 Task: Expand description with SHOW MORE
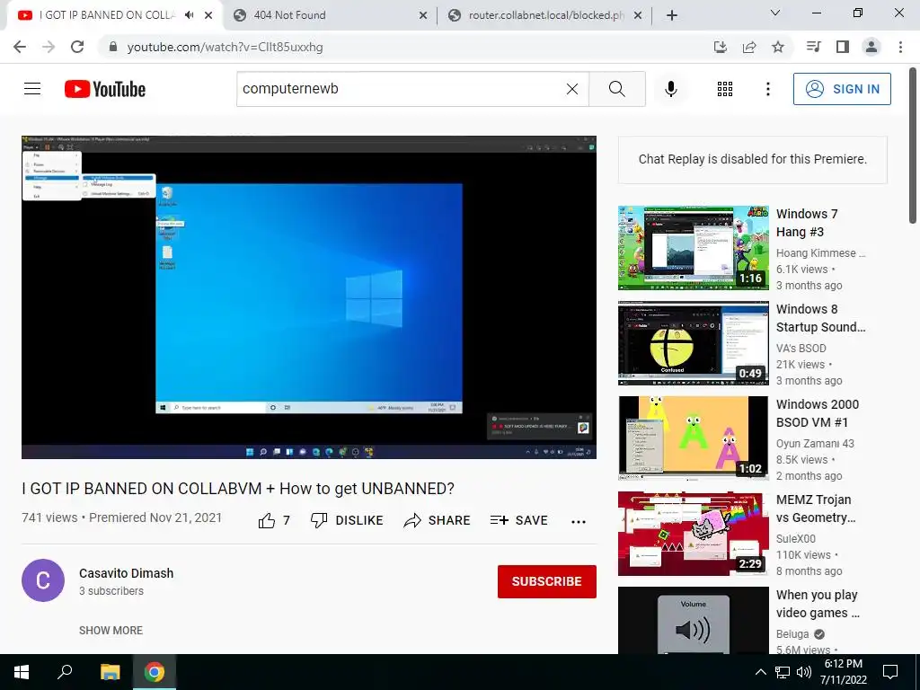tap(111, 630)
